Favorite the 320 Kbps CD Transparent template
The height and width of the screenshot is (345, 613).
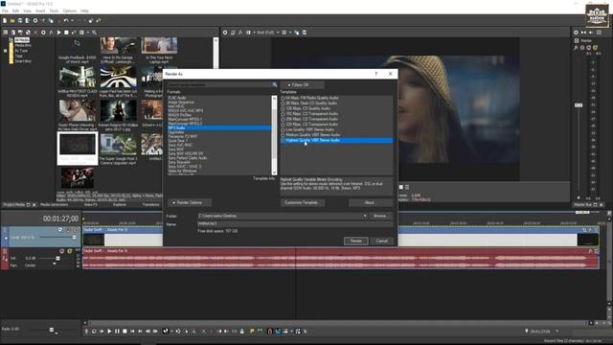[284, 125]
